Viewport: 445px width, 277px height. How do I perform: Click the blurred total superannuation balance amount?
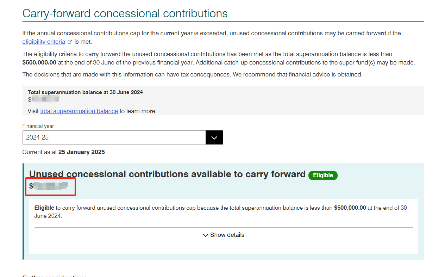(x=43, y=100)
